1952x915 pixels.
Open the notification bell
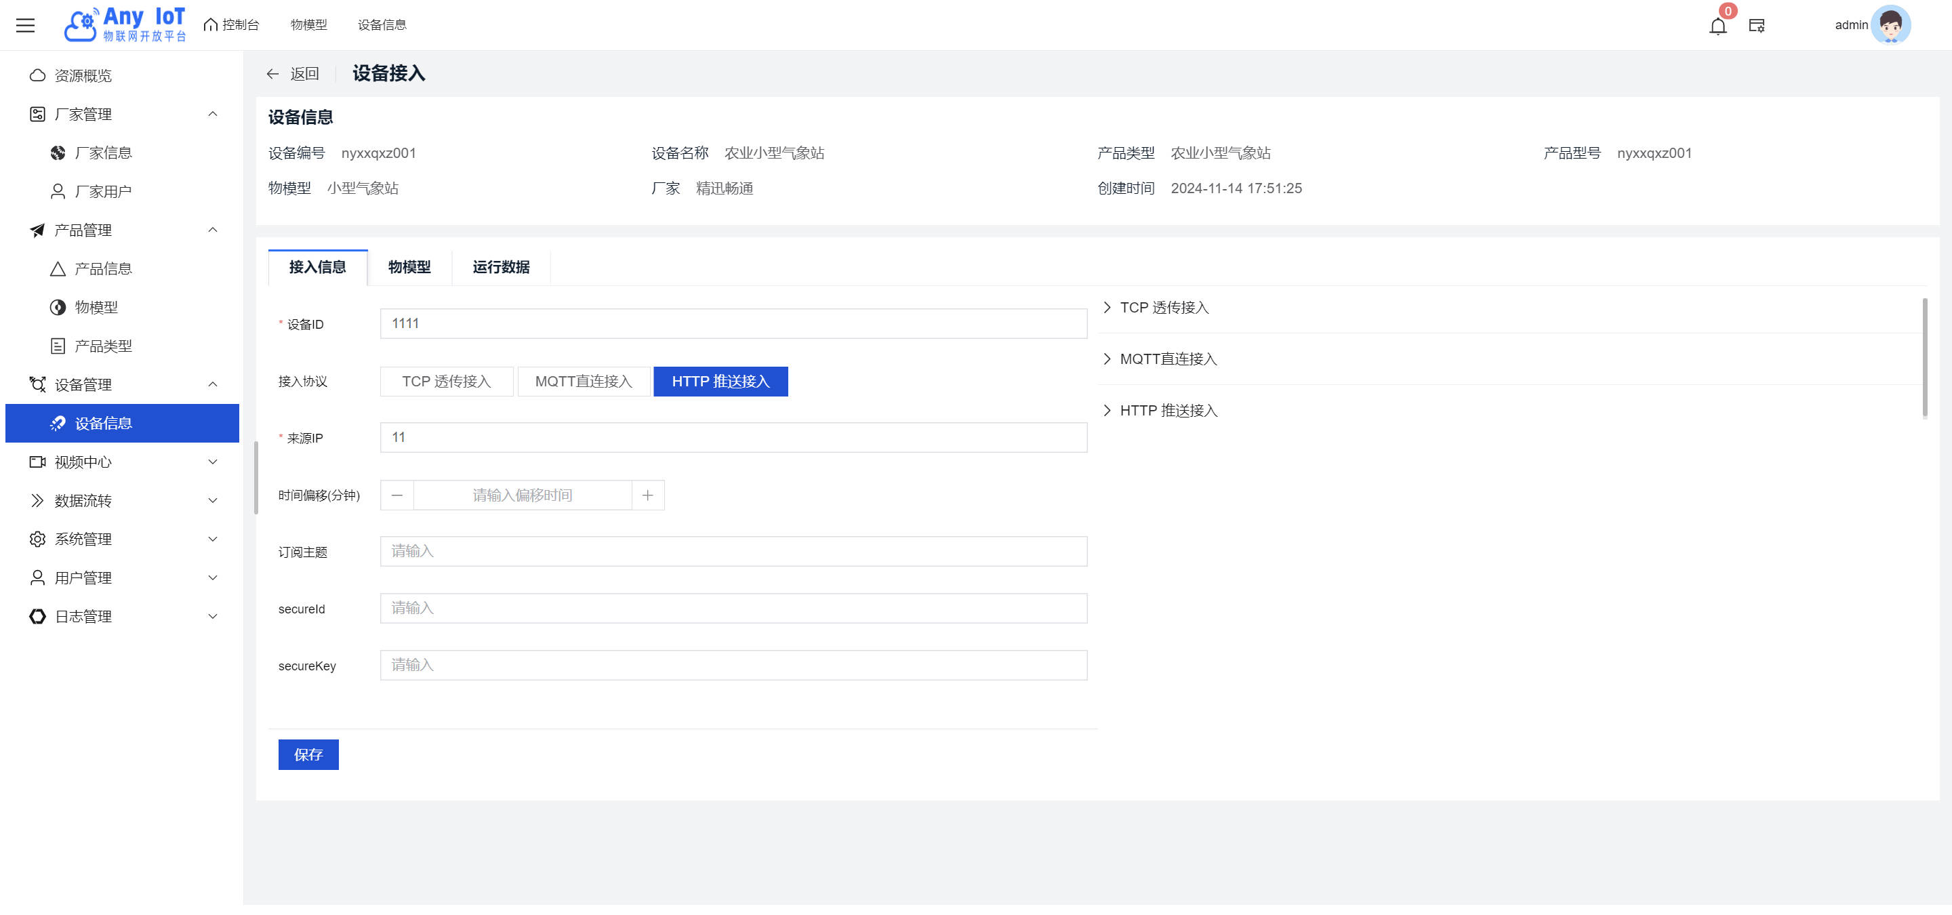(x=1717, y=26)
